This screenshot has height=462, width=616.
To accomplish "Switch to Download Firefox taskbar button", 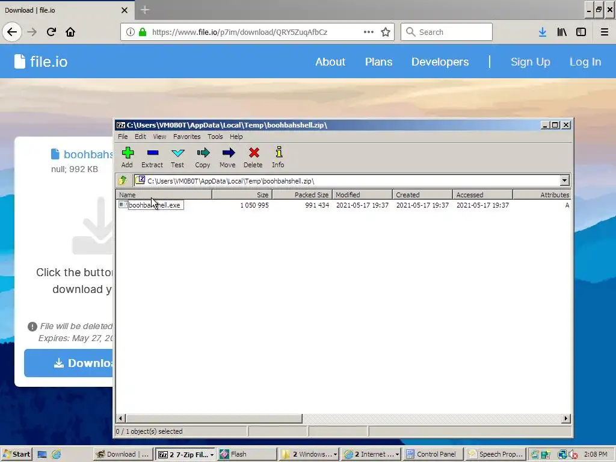I will 123,455.
